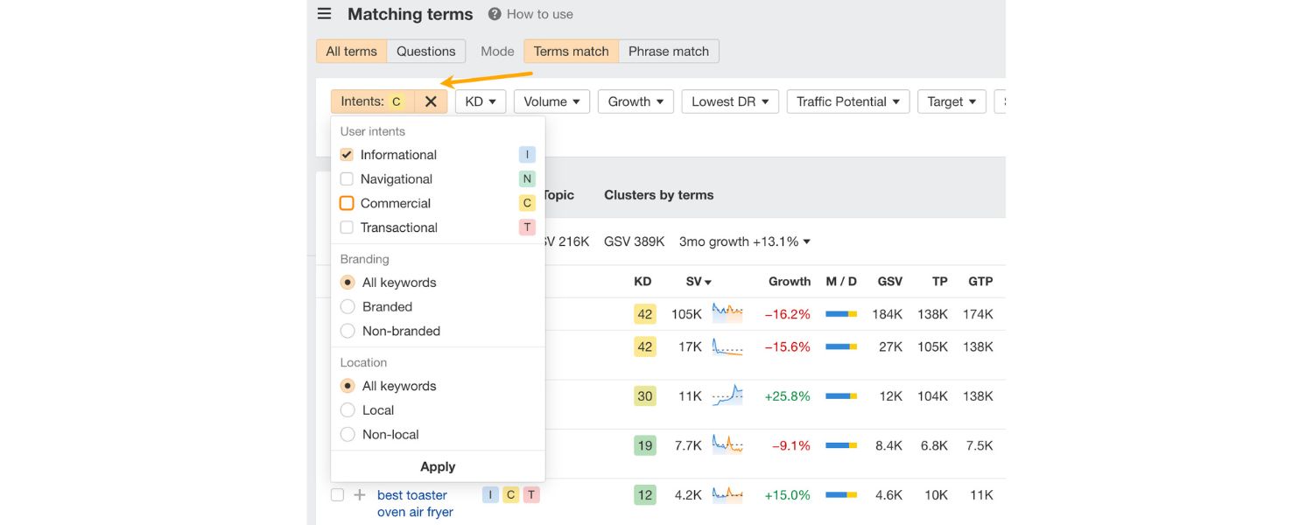Viewport: 1313px width, 525px height.
Task: Click the green KD badge showing 12
Action: pos(644,494)
